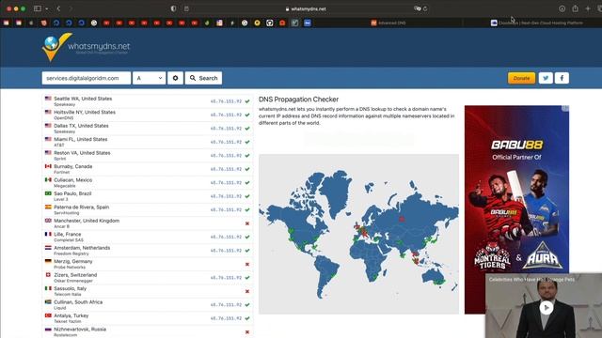Select the Culiacan, Mexico row

[x=148, y=183]
